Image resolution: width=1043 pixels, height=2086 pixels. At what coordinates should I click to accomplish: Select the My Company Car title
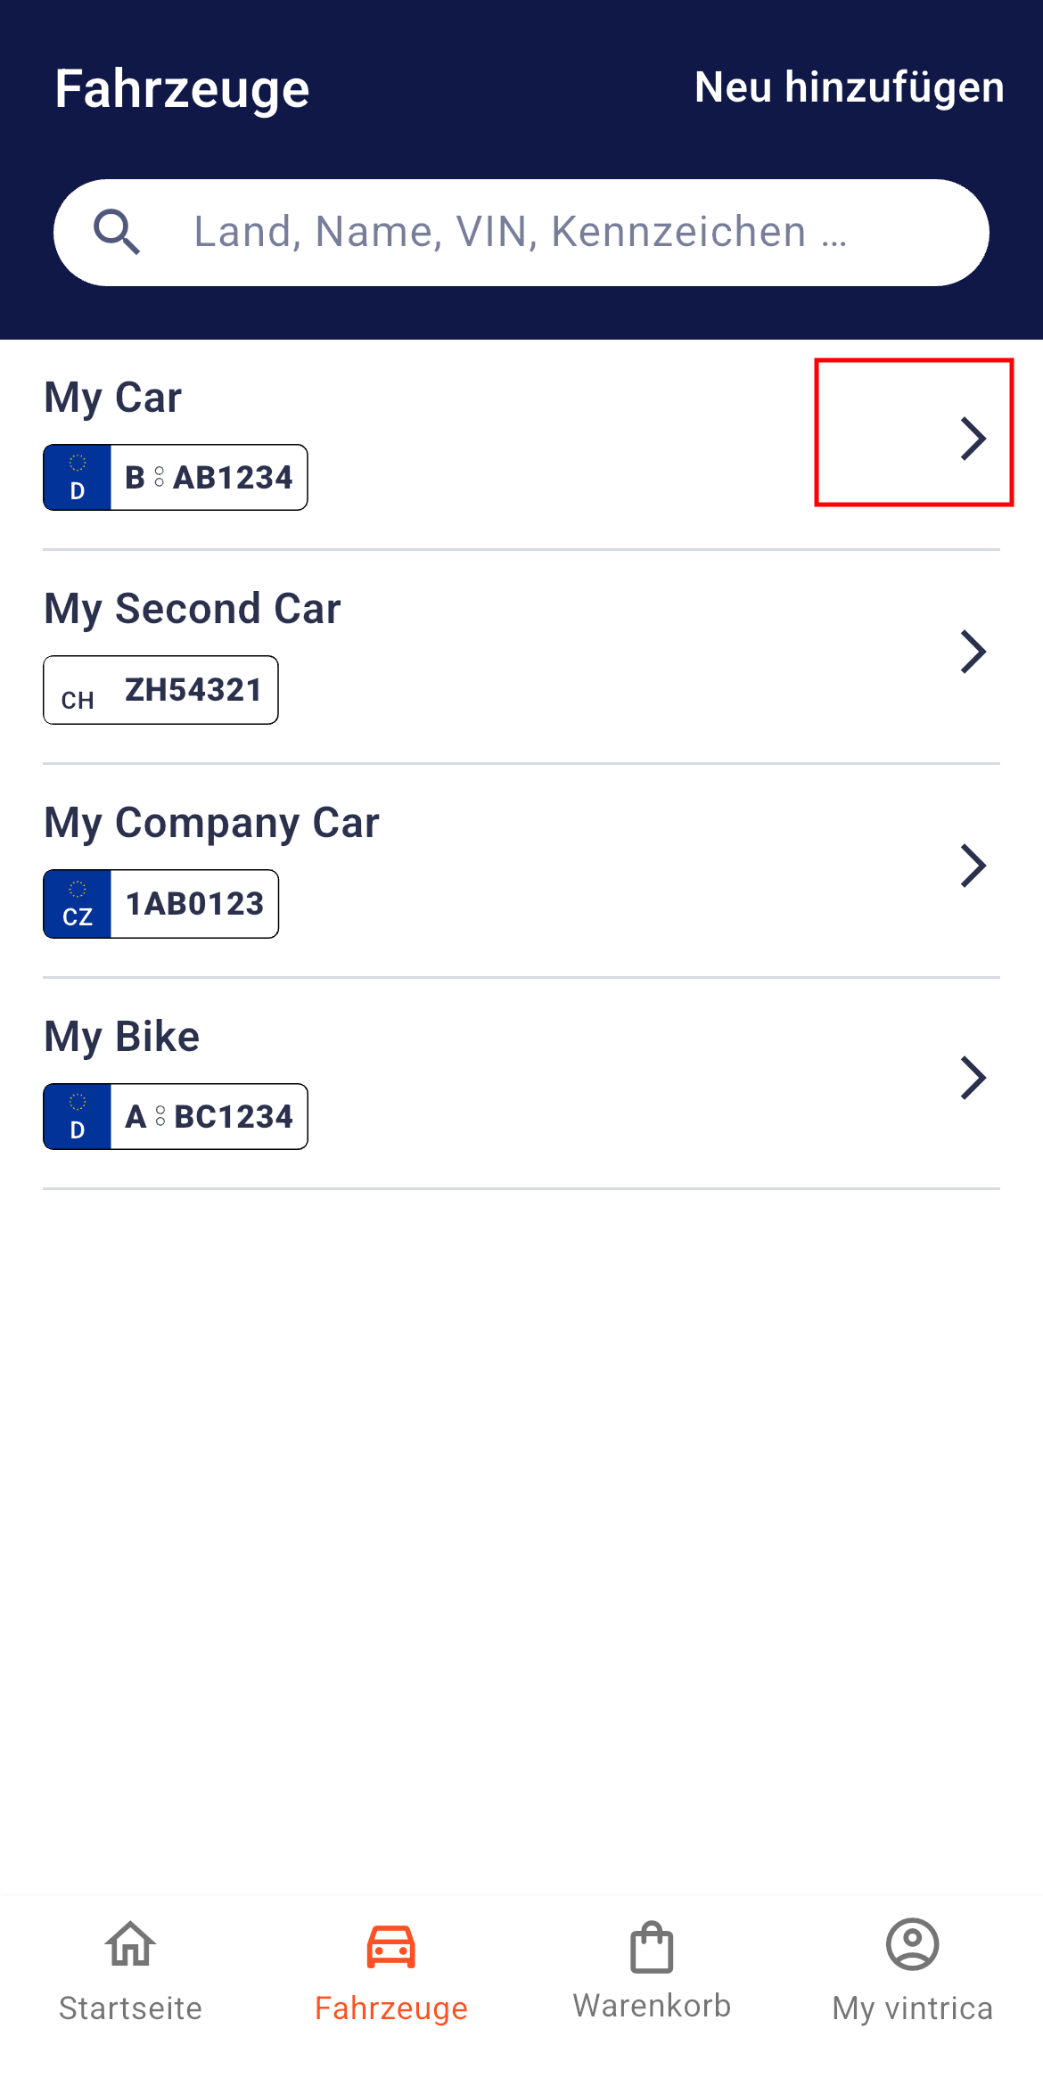point(211,823)
